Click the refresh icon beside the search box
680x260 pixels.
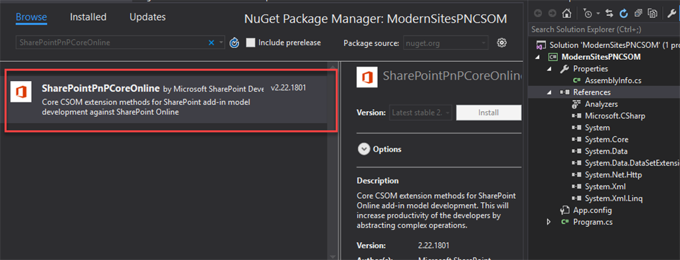(x=234, y=43)
